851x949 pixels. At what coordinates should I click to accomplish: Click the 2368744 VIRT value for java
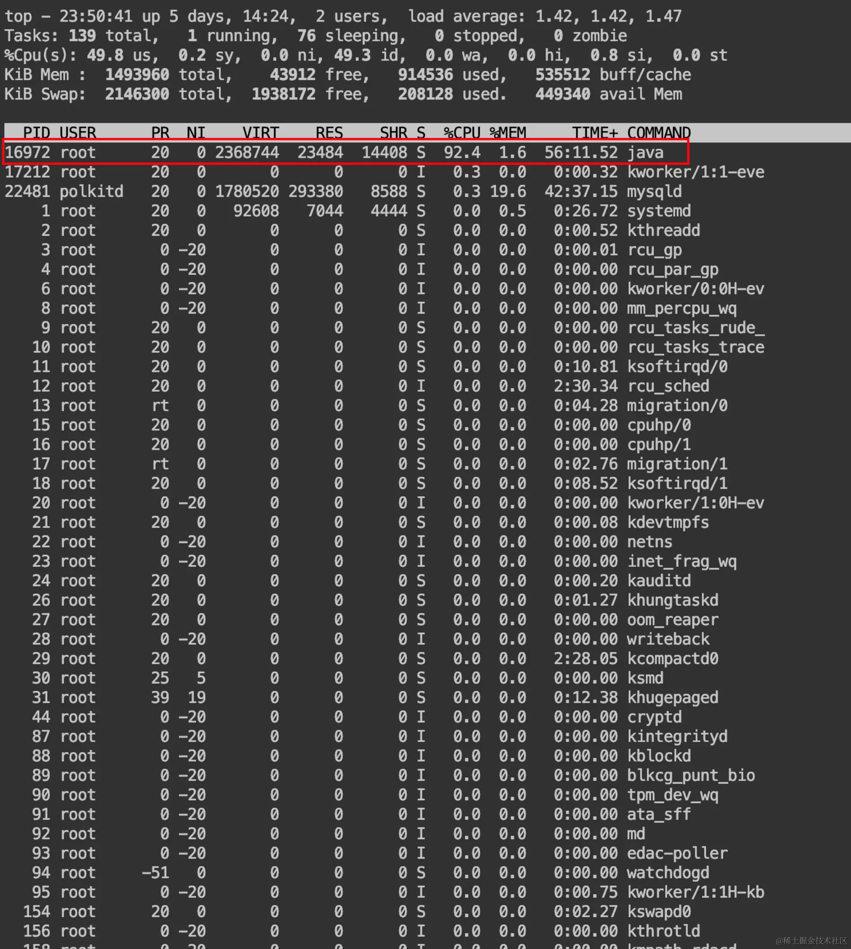click(247, 152)
